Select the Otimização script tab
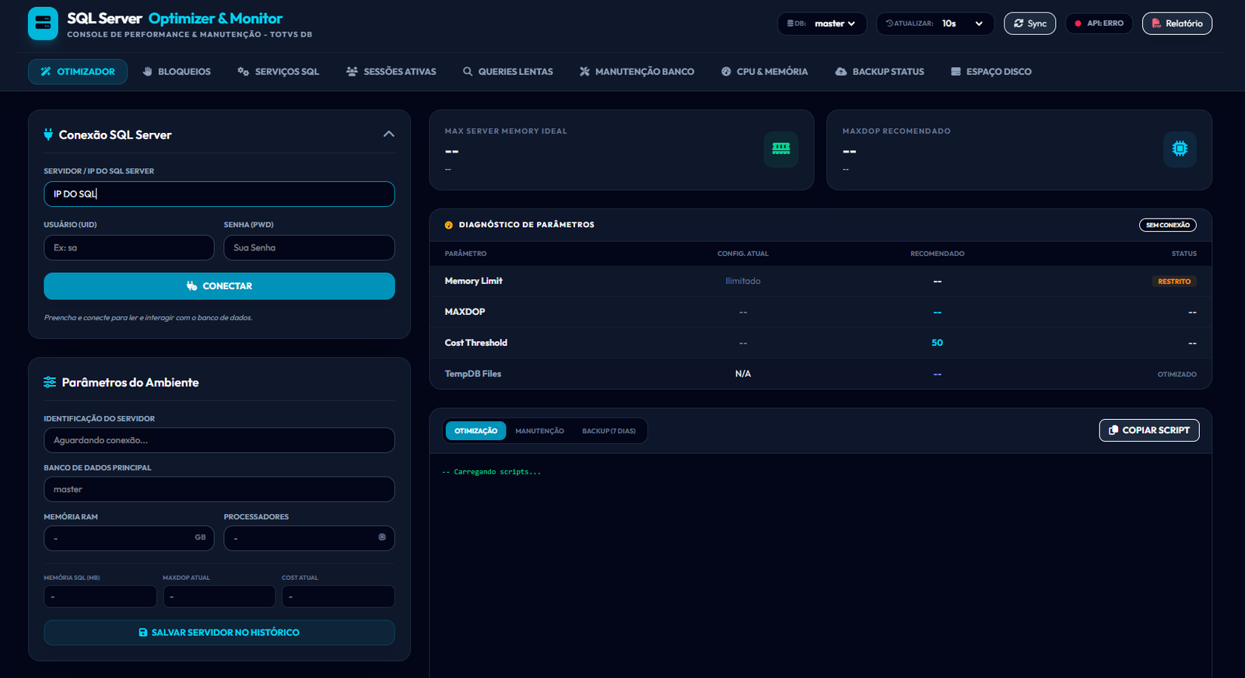Image resolution: width=1245 pixels, height=678 pixels. (475, 431)
